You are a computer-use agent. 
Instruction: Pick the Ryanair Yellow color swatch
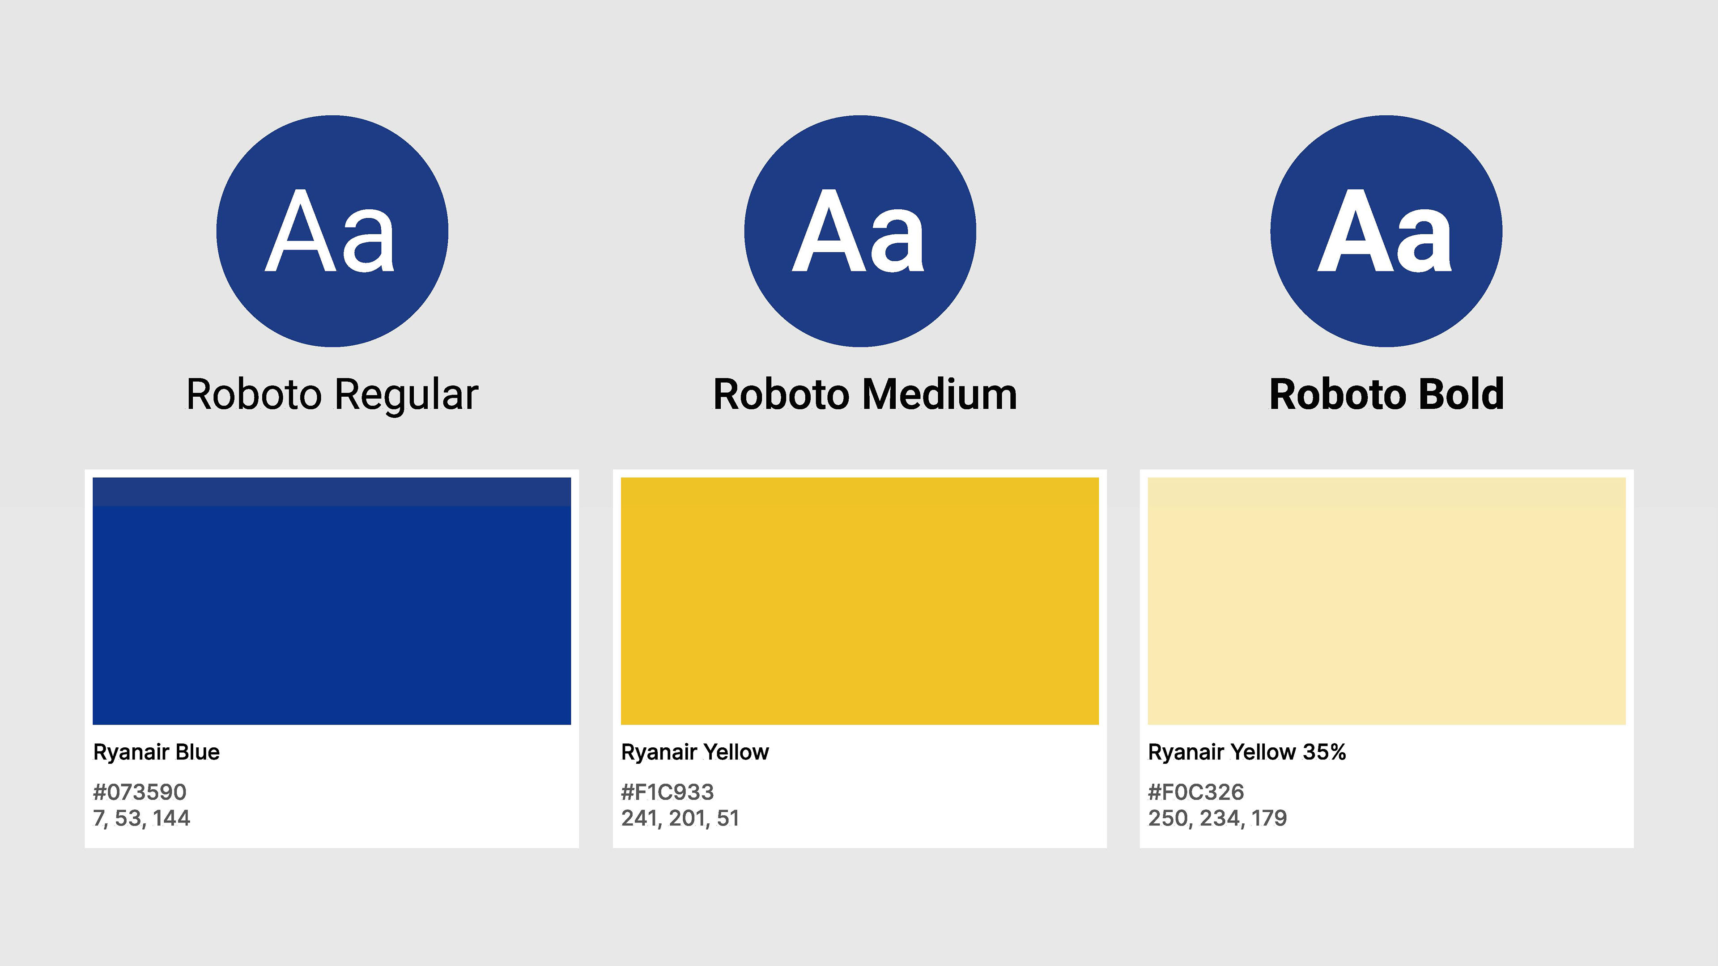pos(859,601)
